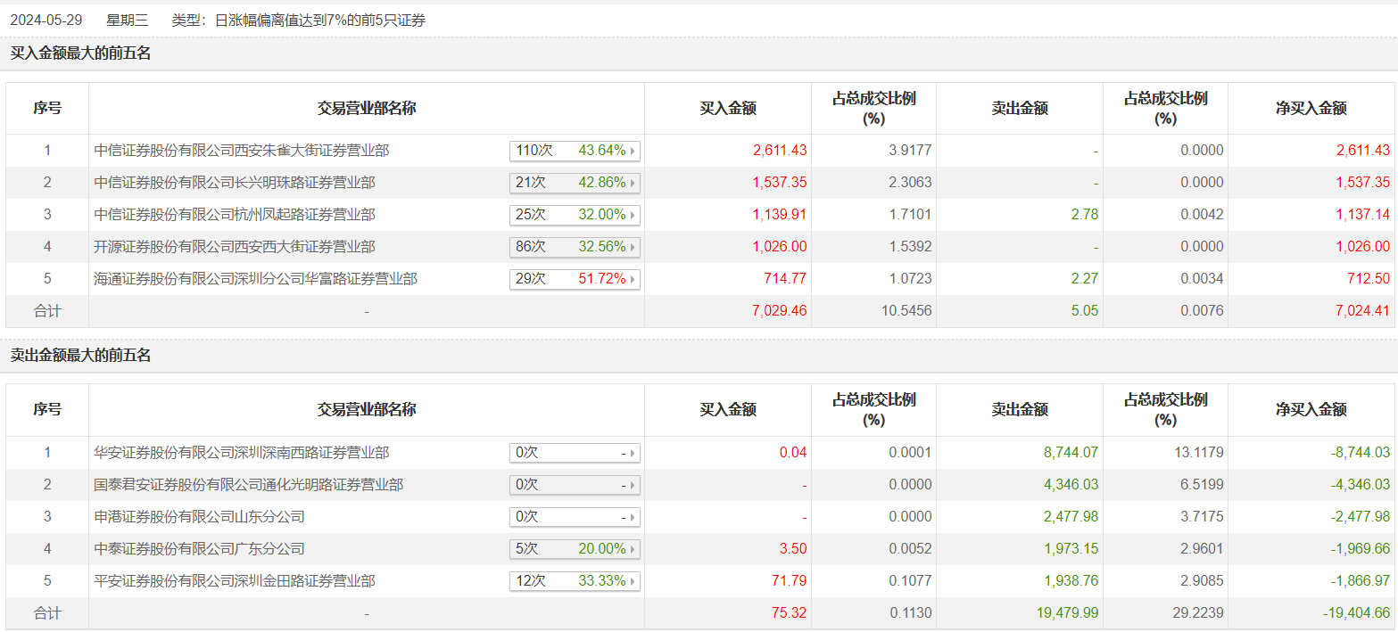The image size is (1398, 632).
Task: Click 申港证券山东分公司 name
Action: click(199, 517)
